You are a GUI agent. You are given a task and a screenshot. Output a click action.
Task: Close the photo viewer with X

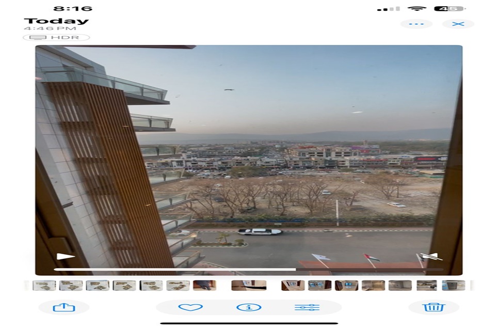click(x=458, y=24)
